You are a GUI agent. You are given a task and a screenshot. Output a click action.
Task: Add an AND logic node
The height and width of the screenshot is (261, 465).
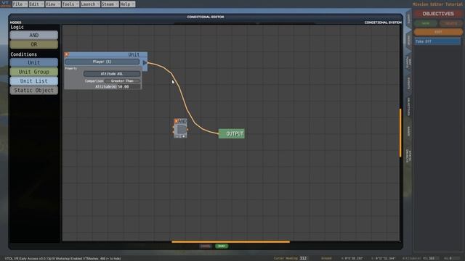[34, 35]
